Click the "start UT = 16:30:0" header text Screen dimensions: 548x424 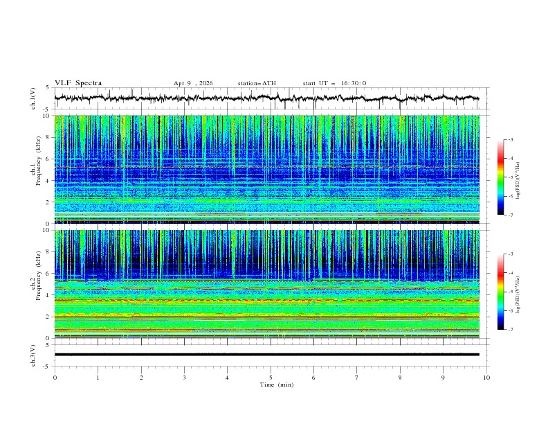(x=334, y=83)
